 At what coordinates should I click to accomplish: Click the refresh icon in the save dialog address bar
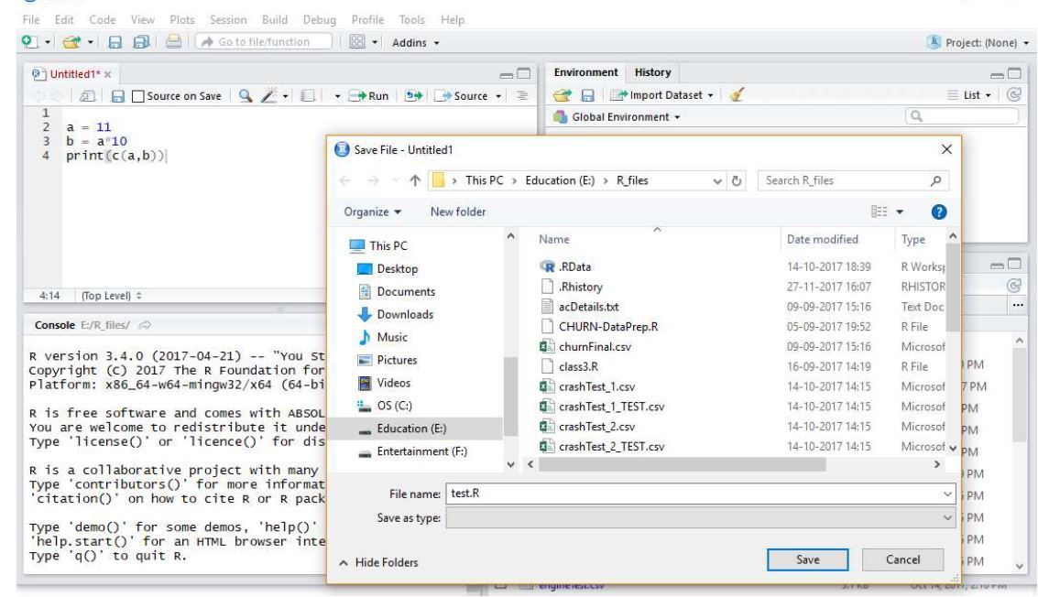[x=737, y=180]
